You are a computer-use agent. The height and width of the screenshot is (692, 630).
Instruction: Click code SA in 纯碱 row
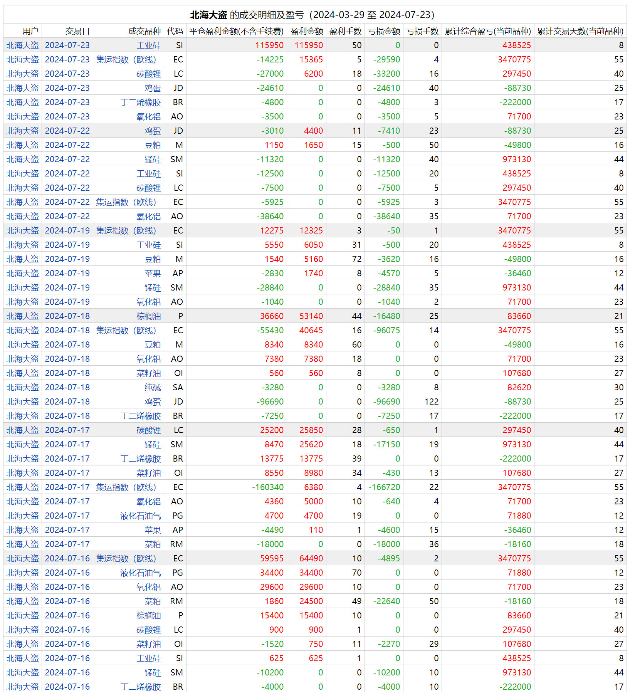coord(178,387)
